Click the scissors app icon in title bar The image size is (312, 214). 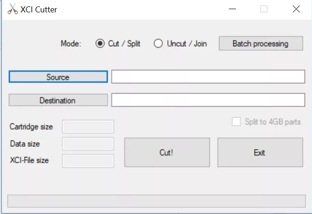(x=13, y=9)
